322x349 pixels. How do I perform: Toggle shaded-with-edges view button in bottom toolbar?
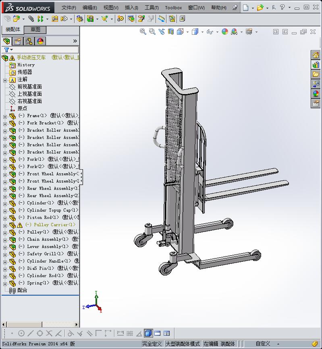click(148, 333)
